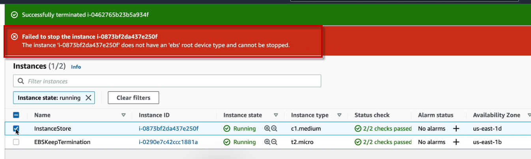Click the error icon on failed-stop banner
The image size is (531, 159).
pyautogui.click(x=14, y=37)
